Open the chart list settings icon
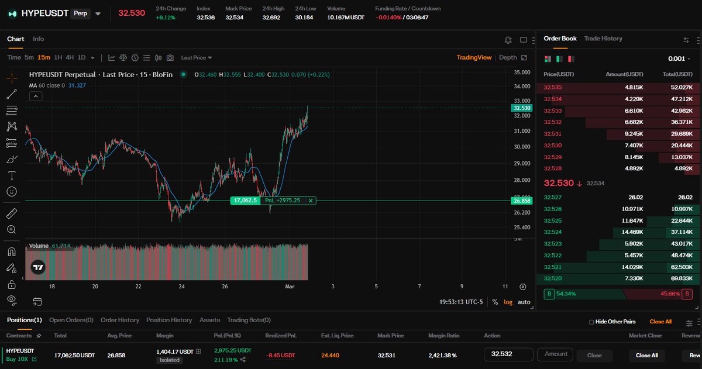 146,58
